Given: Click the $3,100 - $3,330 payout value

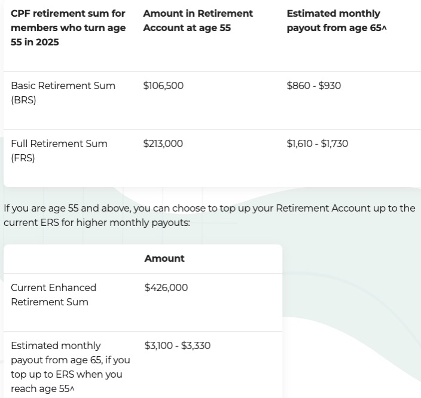Looking at the screenshot, I should coord(178,345).
